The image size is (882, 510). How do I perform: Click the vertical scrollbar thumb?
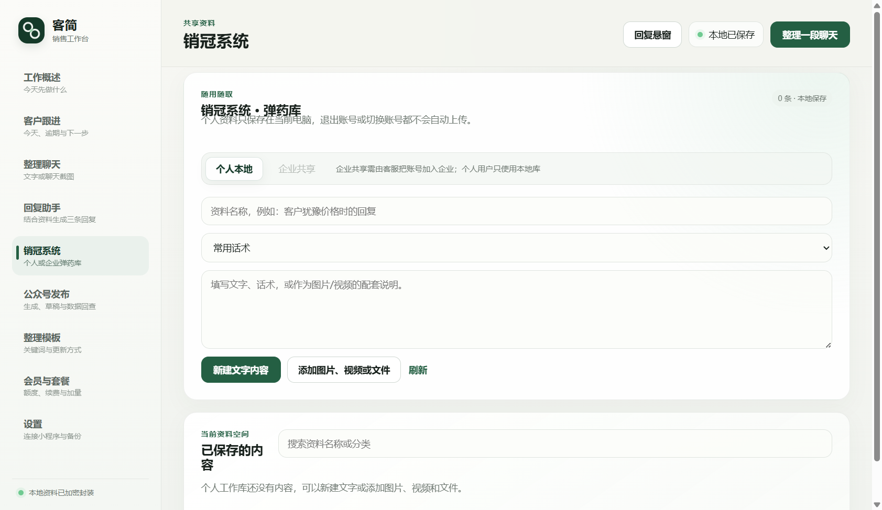pyautogui.click(x=877, y=236)
